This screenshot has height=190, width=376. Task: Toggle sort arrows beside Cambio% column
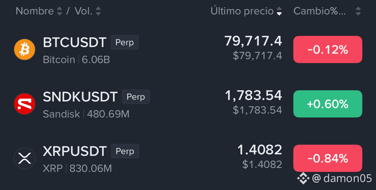click(x=358, y=11)
